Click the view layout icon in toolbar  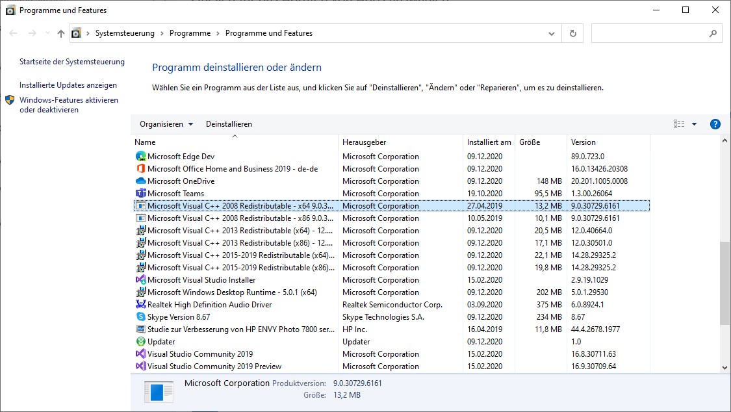tap(679, 124)
